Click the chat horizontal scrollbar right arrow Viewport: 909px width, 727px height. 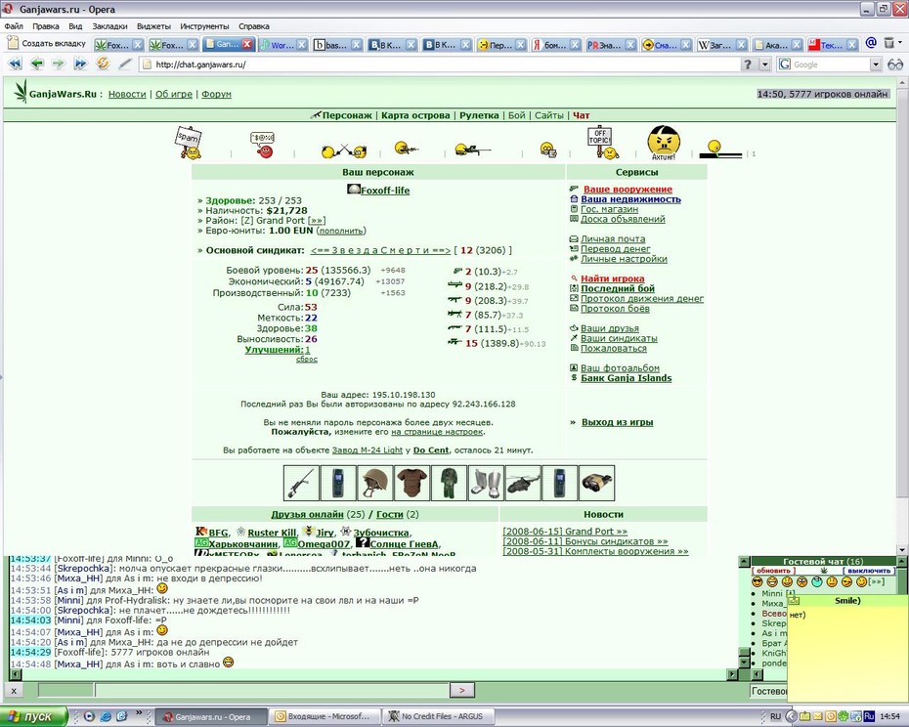pos(732,674)
